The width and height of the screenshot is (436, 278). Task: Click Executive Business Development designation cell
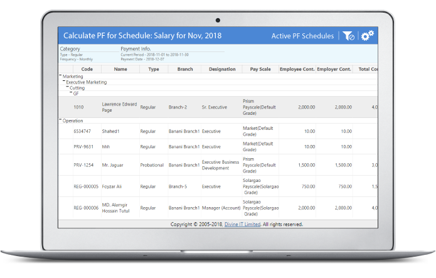[222, 165]
